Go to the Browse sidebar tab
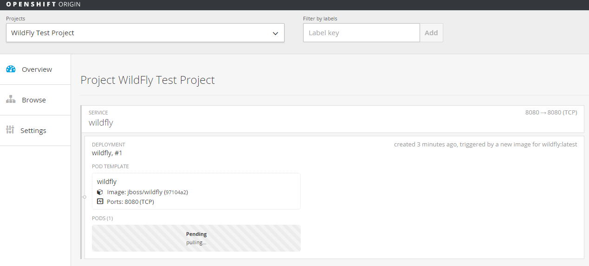 (x=34, y=100)
